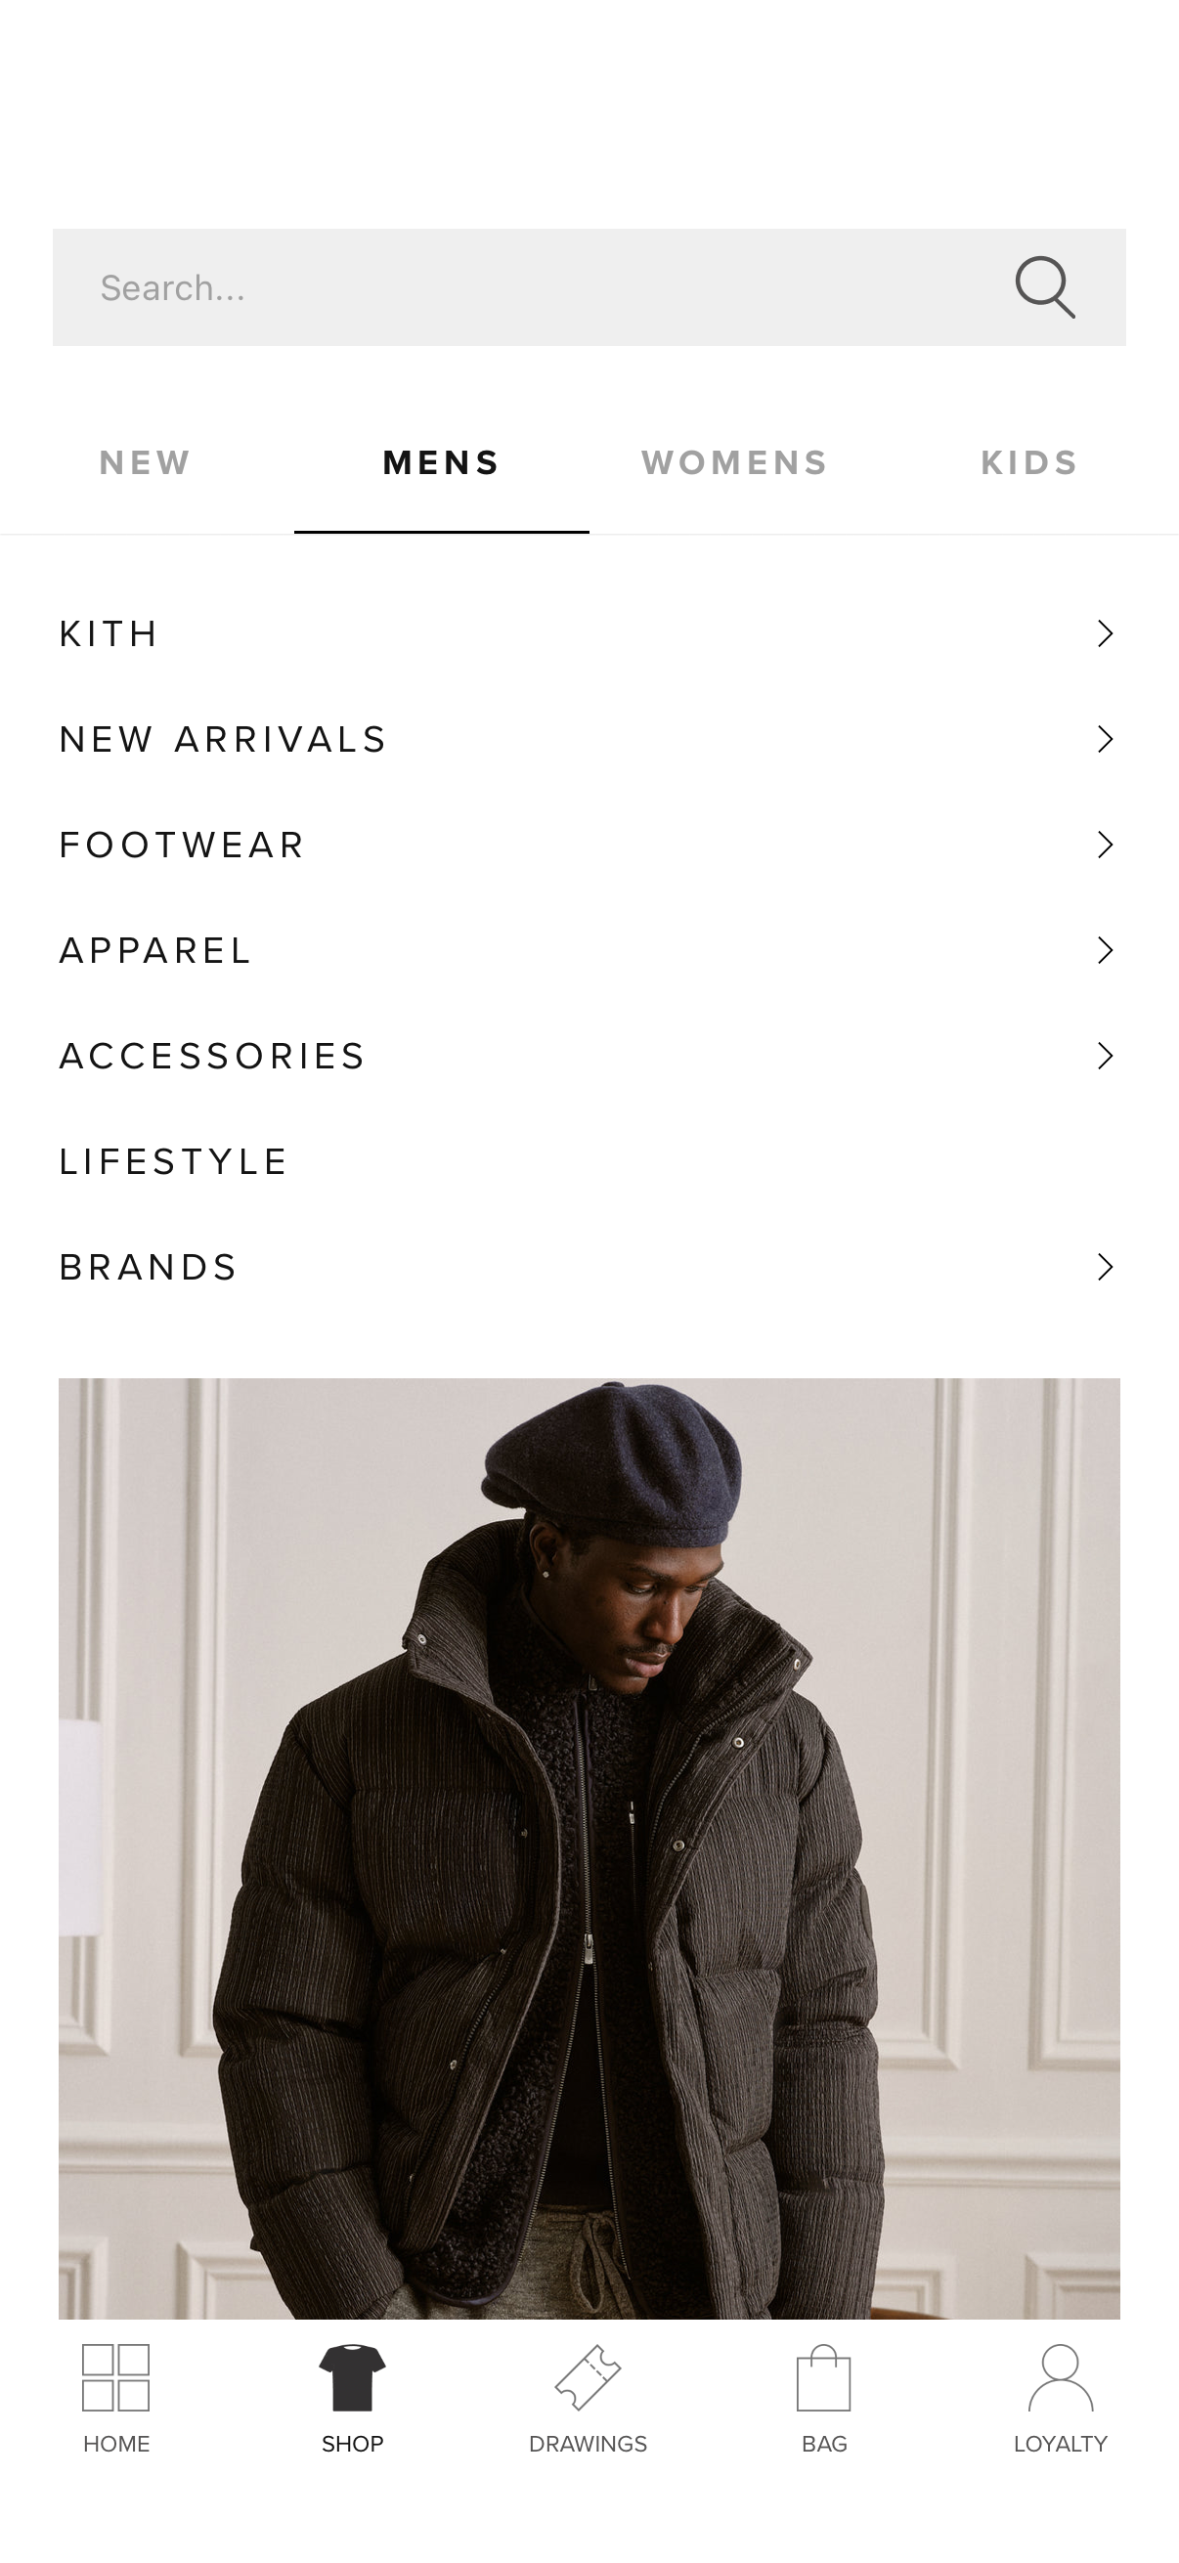The width and height of the screenshot is (1179, 2563).
Task: Expand the Accessories chevron arrow
Action: point(1105,1056)
